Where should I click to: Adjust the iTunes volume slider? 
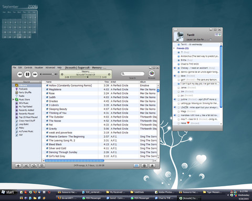pyautogui.click(x=48, y=74)
